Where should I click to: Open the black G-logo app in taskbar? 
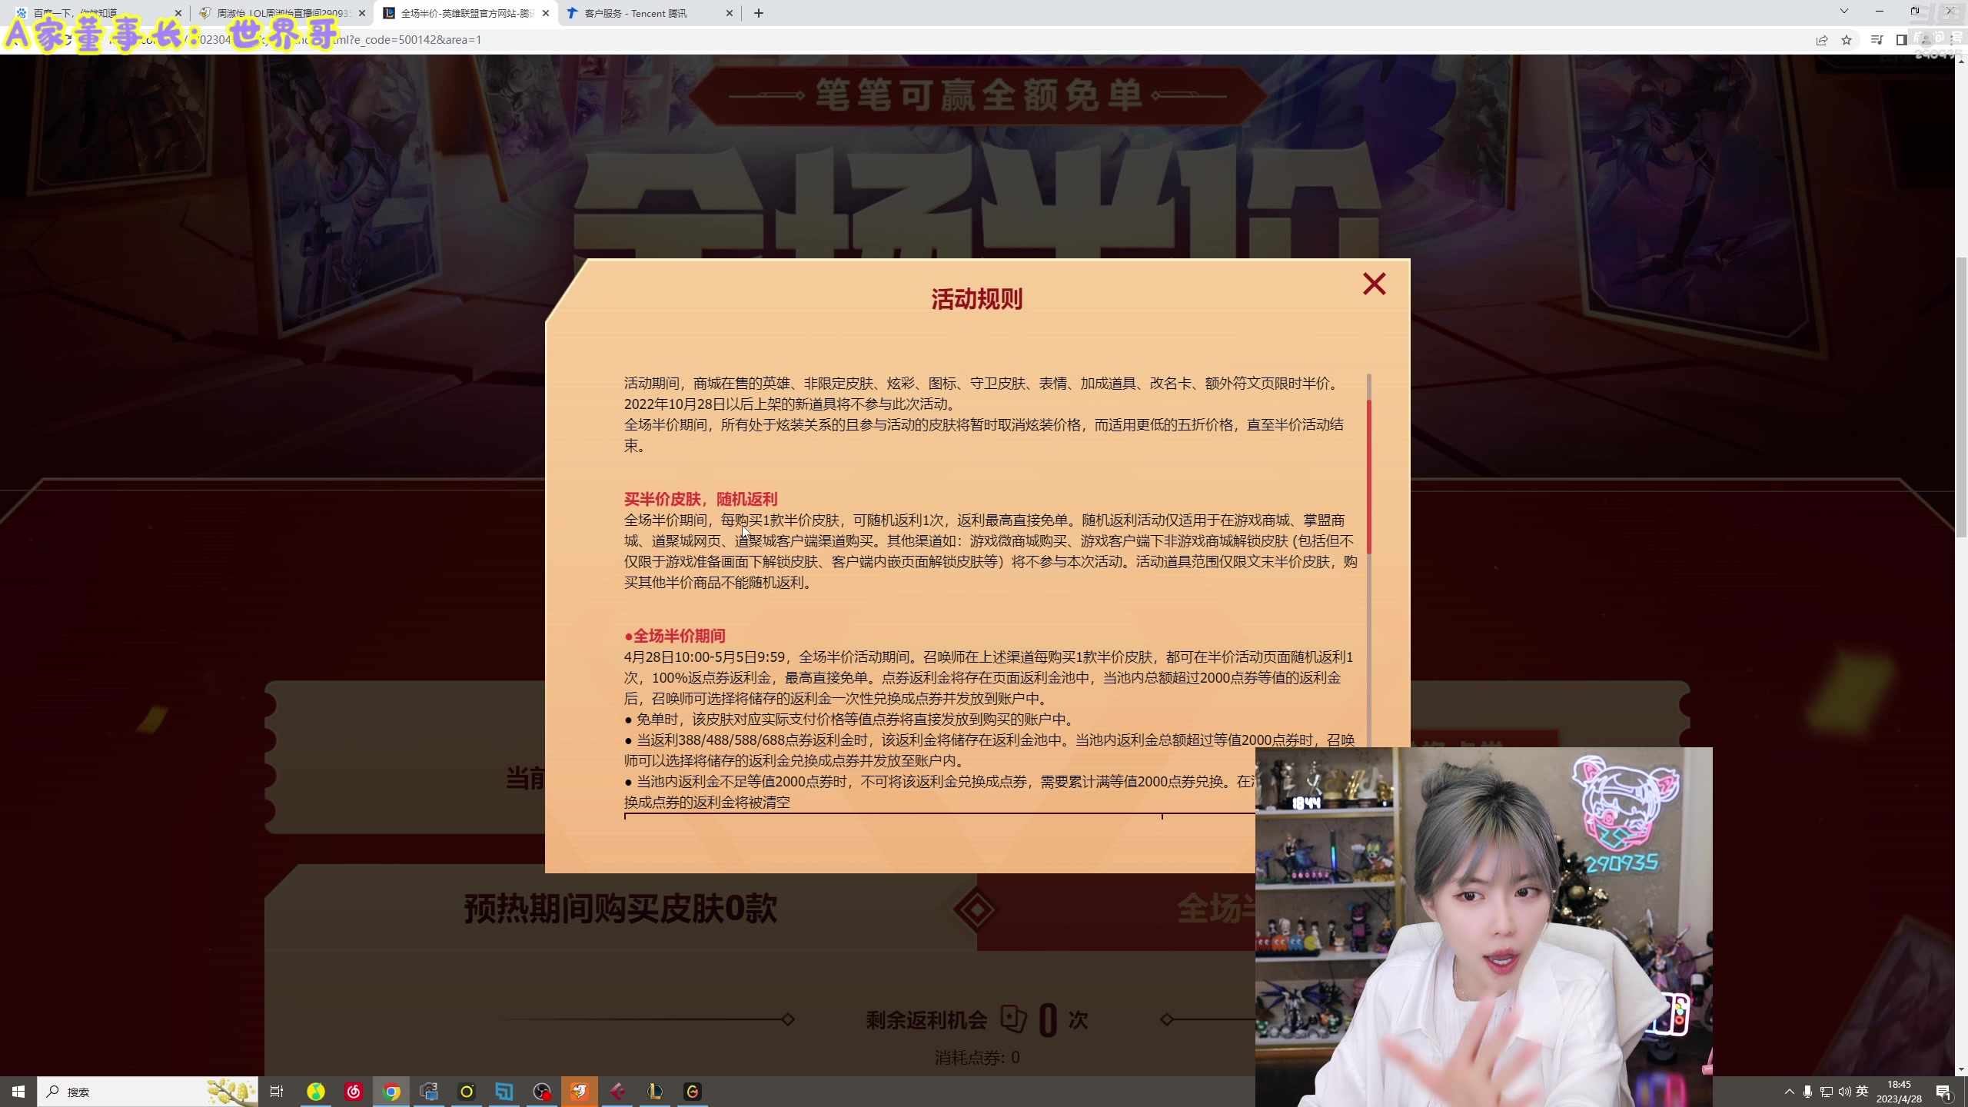693,1092
